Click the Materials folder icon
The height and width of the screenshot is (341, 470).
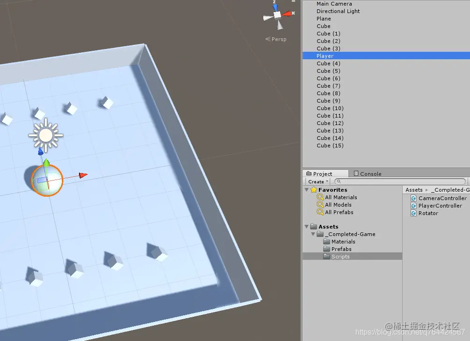326,242
